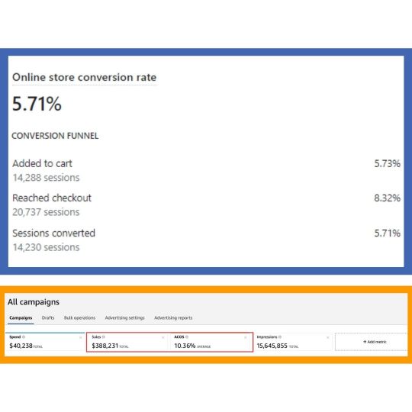Click the info icon beside Impressions

[x=280, y=337]
